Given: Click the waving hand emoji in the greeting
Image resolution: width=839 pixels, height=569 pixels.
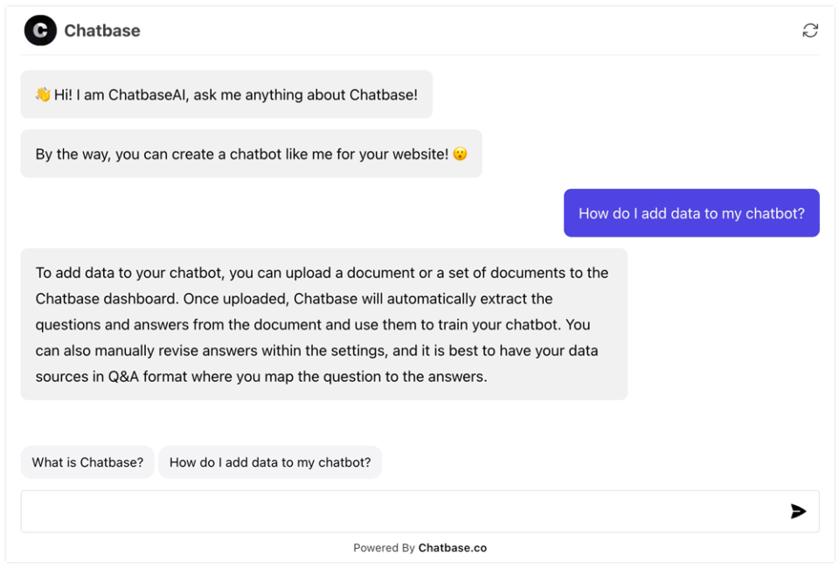Looking at the screenshot, I should point(41,94).
